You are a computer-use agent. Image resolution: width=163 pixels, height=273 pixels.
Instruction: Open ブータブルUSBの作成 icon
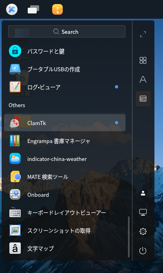point(15,69)
